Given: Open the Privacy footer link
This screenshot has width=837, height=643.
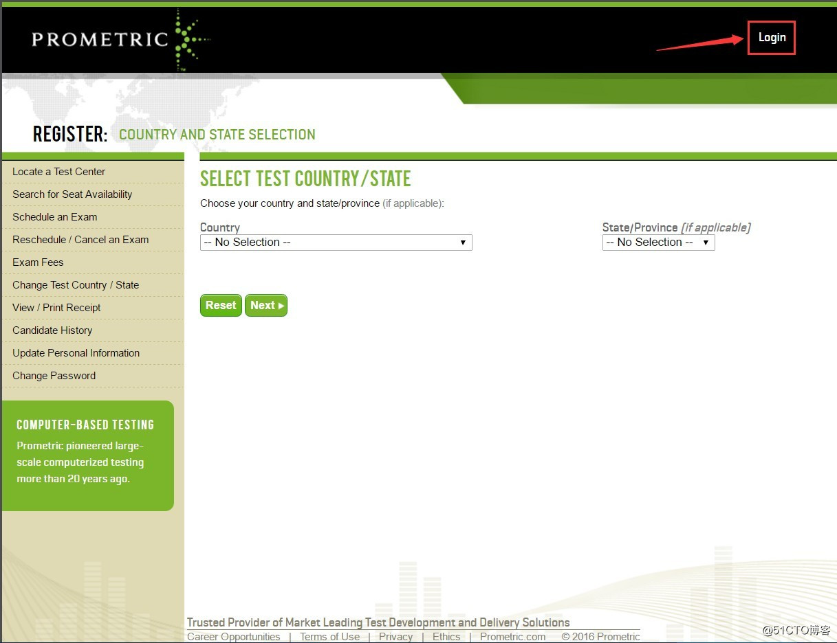Looking at the screenshot, I should [x=395, y=637].
